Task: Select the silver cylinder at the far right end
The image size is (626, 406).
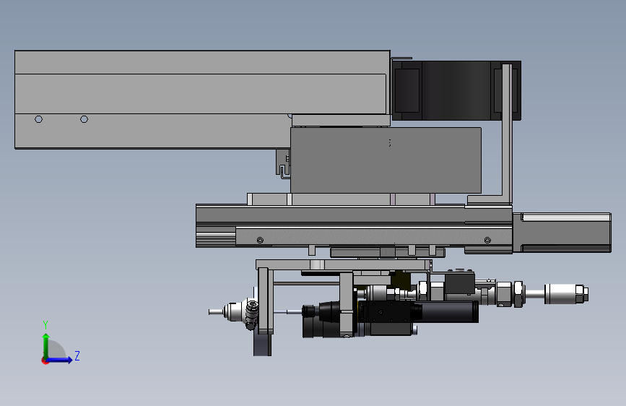Action: point(566,294)
